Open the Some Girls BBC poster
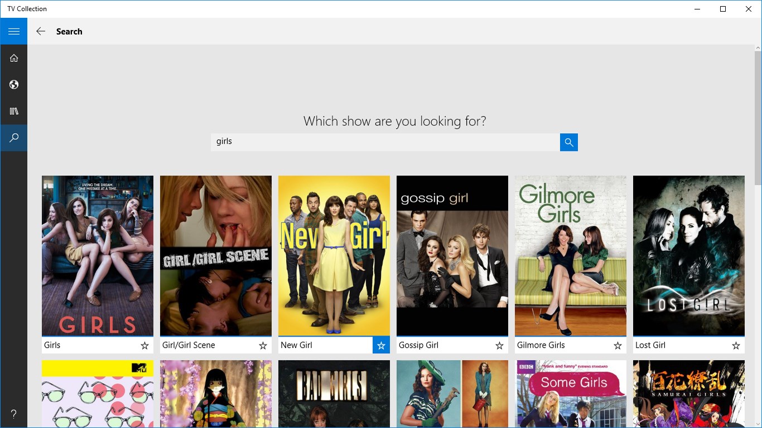The width and height of the screenshot is (762, 428). (571, 393)
